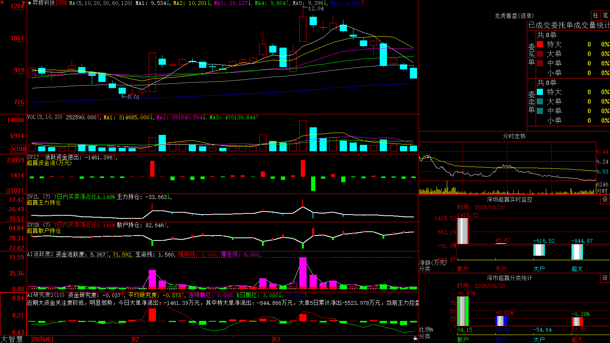Image resolution: width=610 pixels, height=343 pixels.
Task: Click the 9.44 price on 分时走势 axis
Action: (603, 152)
